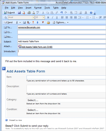Click the decrease indent icon
106x131 pixels.
click(x=100, y=17)
